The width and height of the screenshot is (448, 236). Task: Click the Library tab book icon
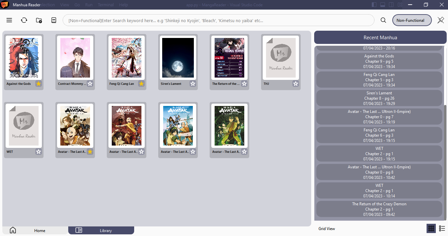(79, 230)
